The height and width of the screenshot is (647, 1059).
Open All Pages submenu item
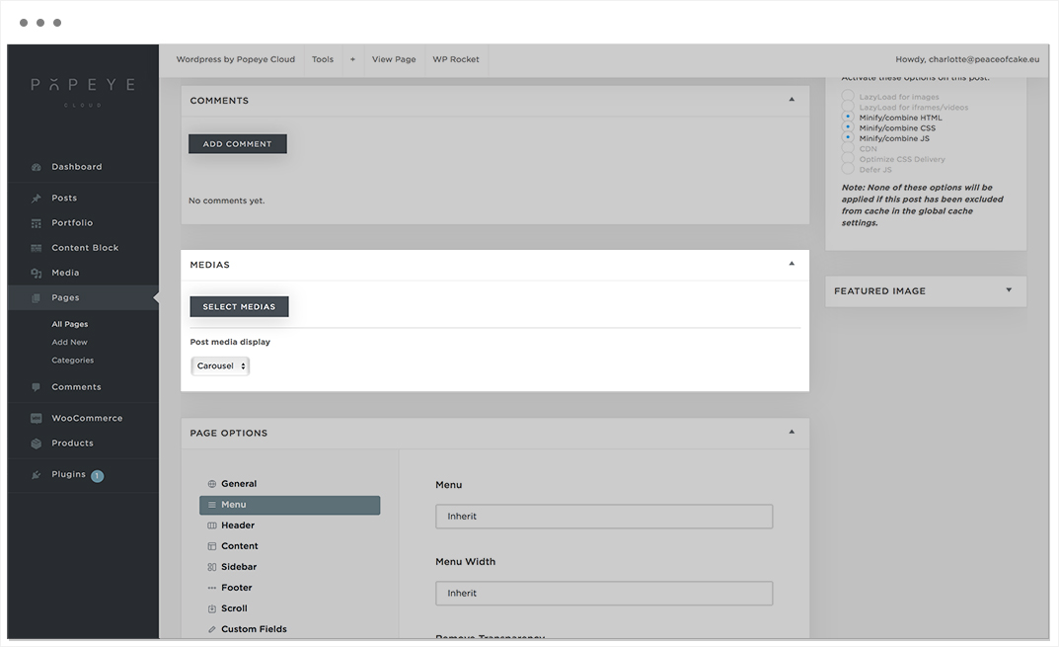tap(70, 325)
